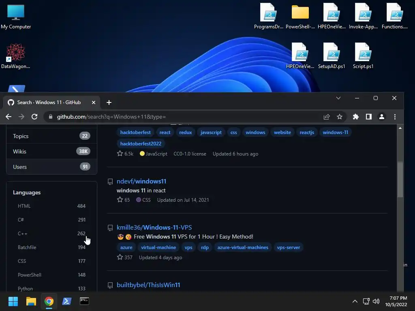Screen dimensions: 415x311
Task: Open ndevf/windows11 repository
Action: (x=141, y=181)
